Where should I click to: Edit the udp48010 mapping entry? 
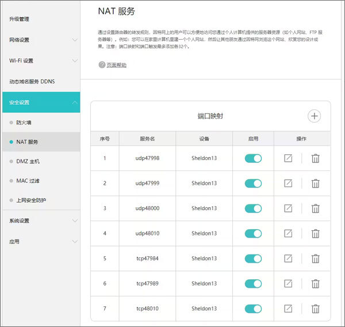click(x=288, y=233)
